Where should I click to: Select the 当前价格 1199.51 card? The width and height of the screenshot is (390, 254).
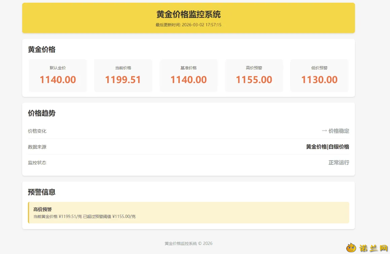point(123,76)
